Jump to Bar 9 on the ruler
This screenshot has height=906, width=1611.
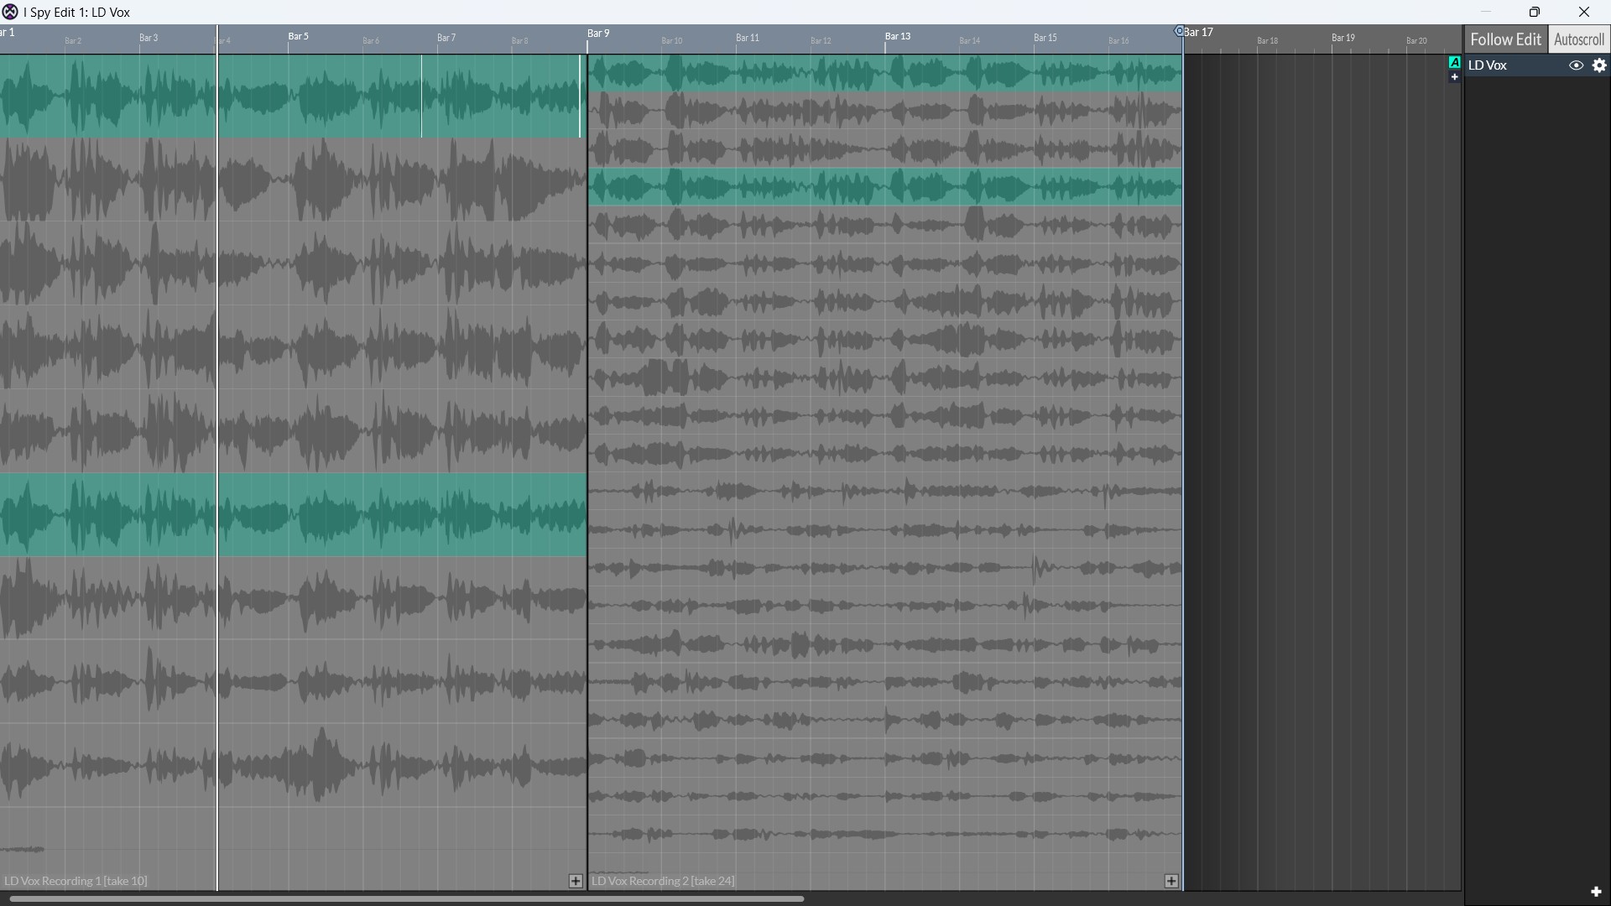pos(598,34)
